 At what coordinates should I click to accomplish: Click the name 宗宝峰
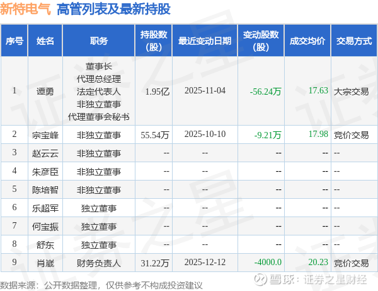[x=45, y=135]
